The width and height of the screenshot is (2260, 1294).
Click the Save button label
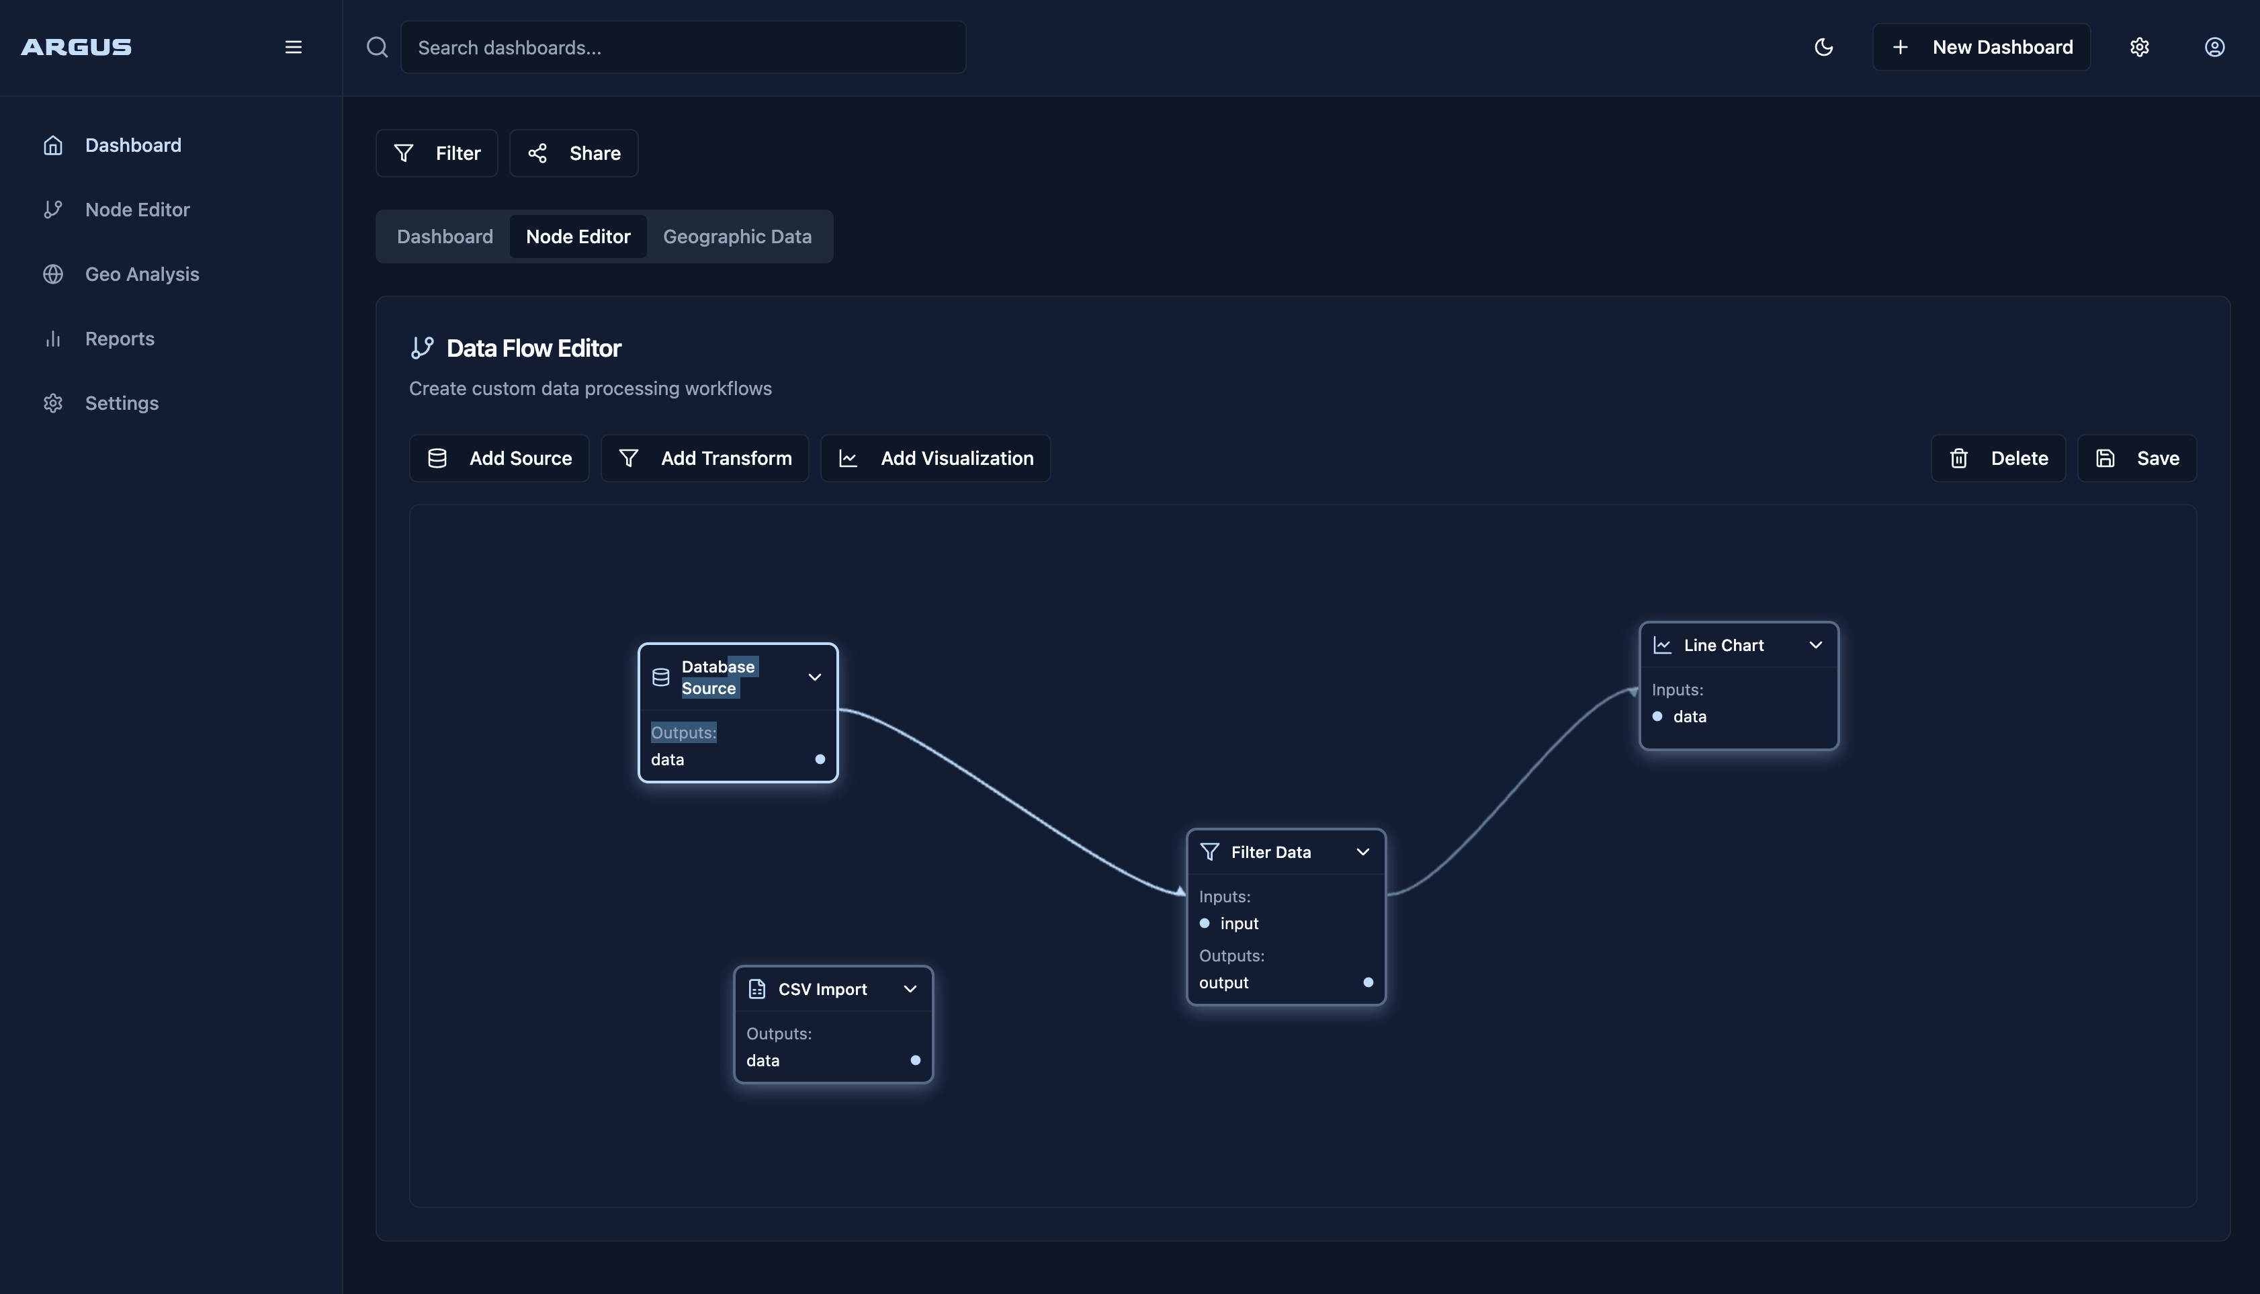2158,458
